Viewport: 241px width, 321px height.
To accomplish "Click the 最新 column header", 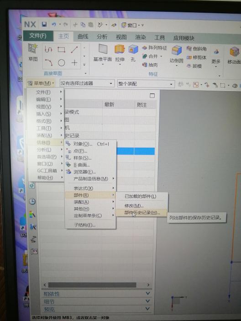I will click(x=118, y=104).
